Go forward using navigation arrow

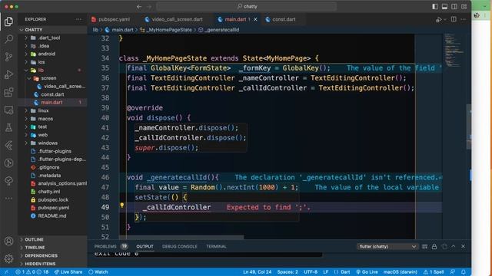(x=149, y=7)
